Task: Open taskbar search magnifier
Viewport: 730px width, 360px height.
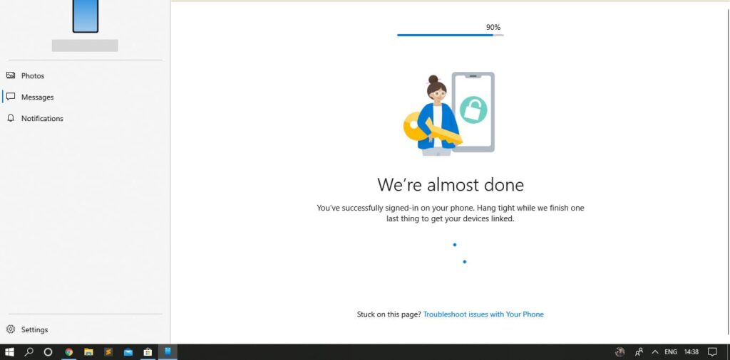Action: (x=29, y=351)
